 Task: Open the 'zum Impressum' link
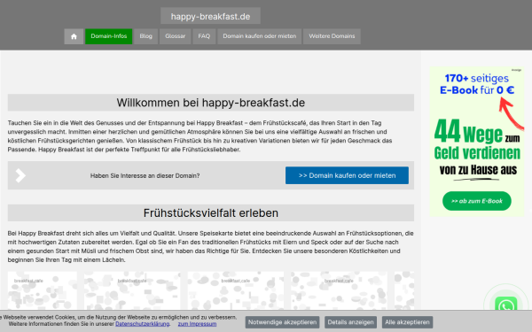(x=197, y=324)
